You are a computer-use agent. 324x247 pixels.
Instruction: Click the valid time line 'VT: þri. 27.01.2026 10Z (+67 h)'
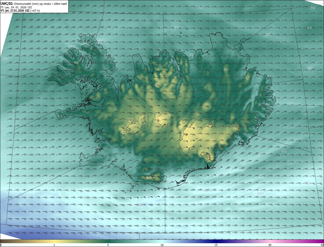20,11
